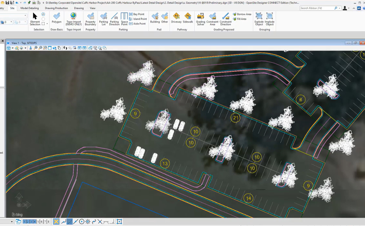Choose the Driveway pathway tool
Screen dimensions: 365x226
tap(176, 18)
